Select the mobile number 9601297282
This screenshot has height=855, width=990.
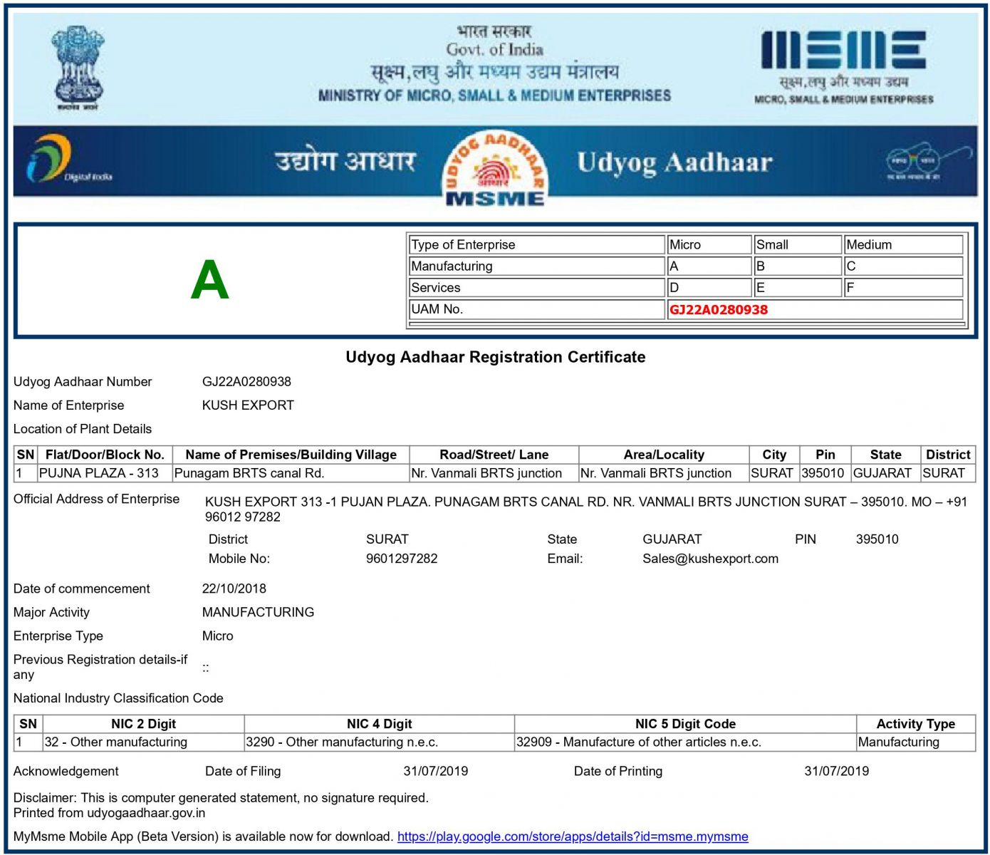[x=402, y=559]
